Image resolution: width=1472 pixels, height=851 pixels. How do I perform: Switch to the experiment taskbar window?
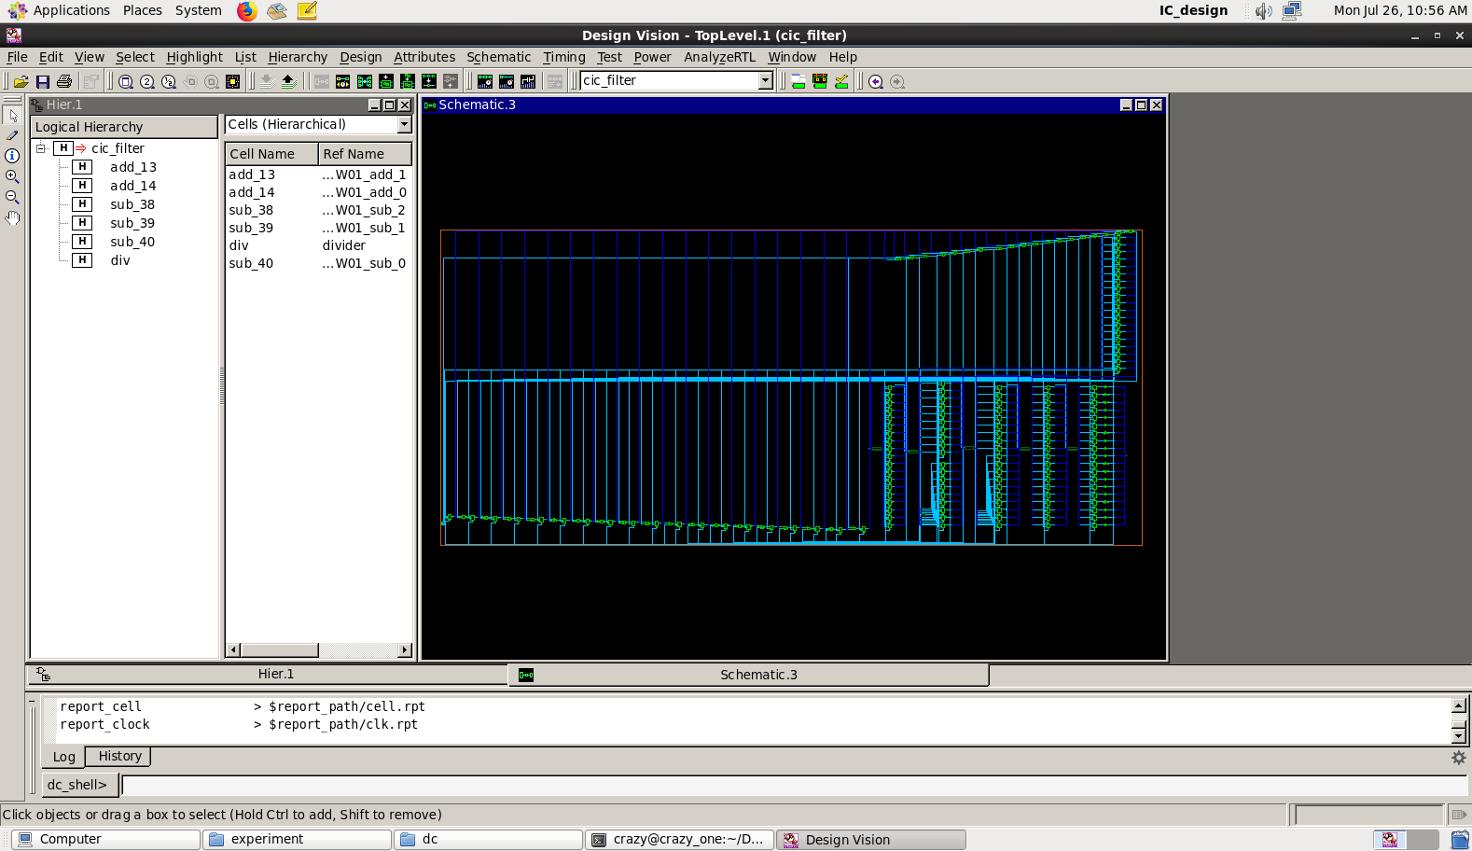pos(299,839)
